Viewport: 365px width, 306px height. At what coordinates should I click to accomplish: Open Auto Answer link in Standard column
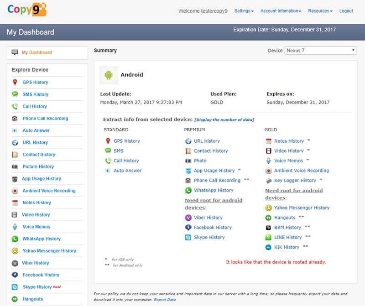128,171
